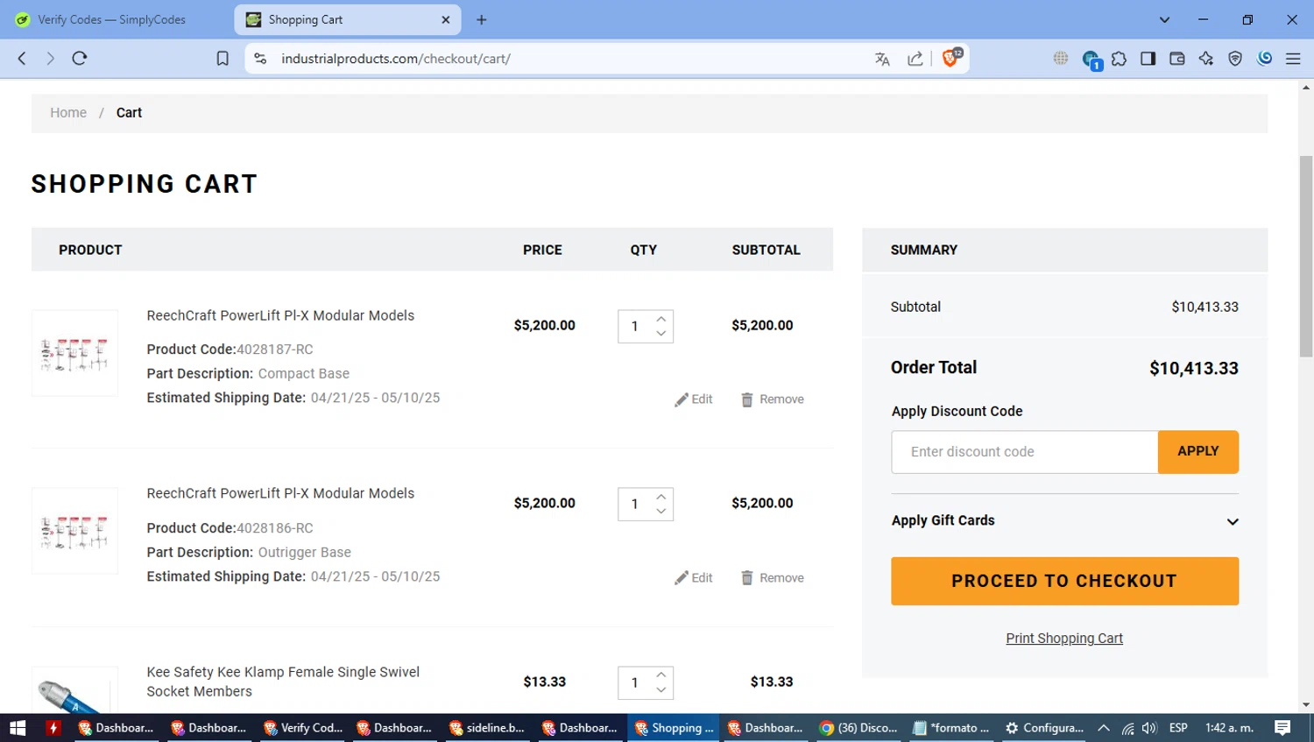1314x742 pixels.
Task: Open the (36) Disco... Chrome taskbar window
Action: point(858,728)
